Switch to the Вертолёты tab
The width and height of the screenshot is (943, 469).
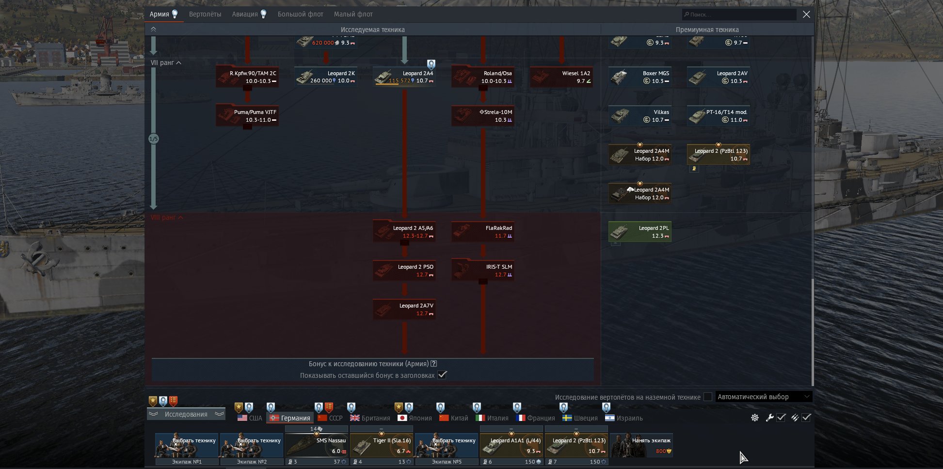coord(205,14)
